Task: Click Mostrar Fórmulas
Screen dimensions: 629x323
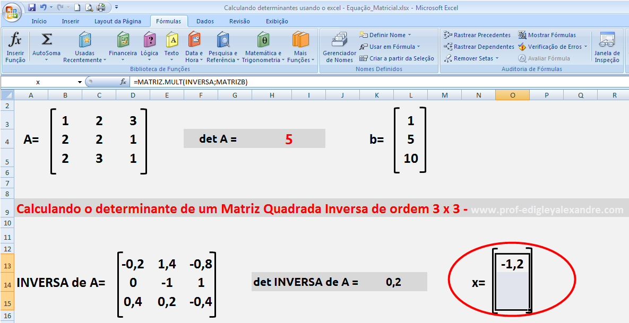Action: point(552,34)
